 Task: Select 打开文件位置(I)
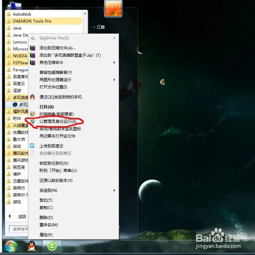pos(53,87)
